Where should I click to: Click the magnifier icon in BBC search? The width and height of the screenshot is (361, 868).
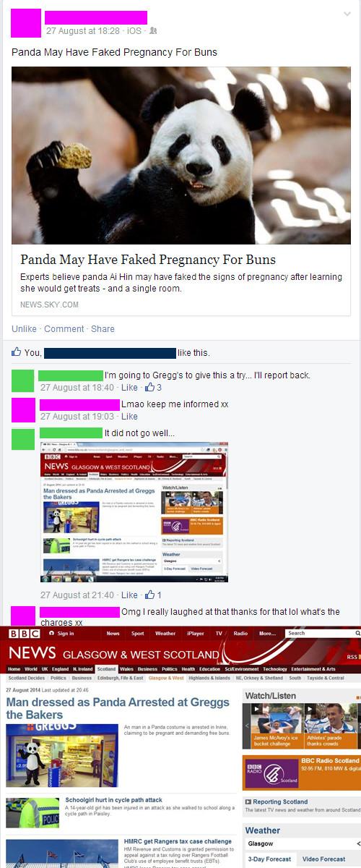coord(357,634)
